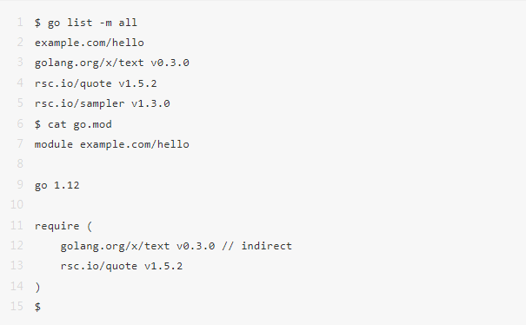Click the final '$' prompt on line 15
This screenshot has width=526, height=325.
tap(37, 307)
